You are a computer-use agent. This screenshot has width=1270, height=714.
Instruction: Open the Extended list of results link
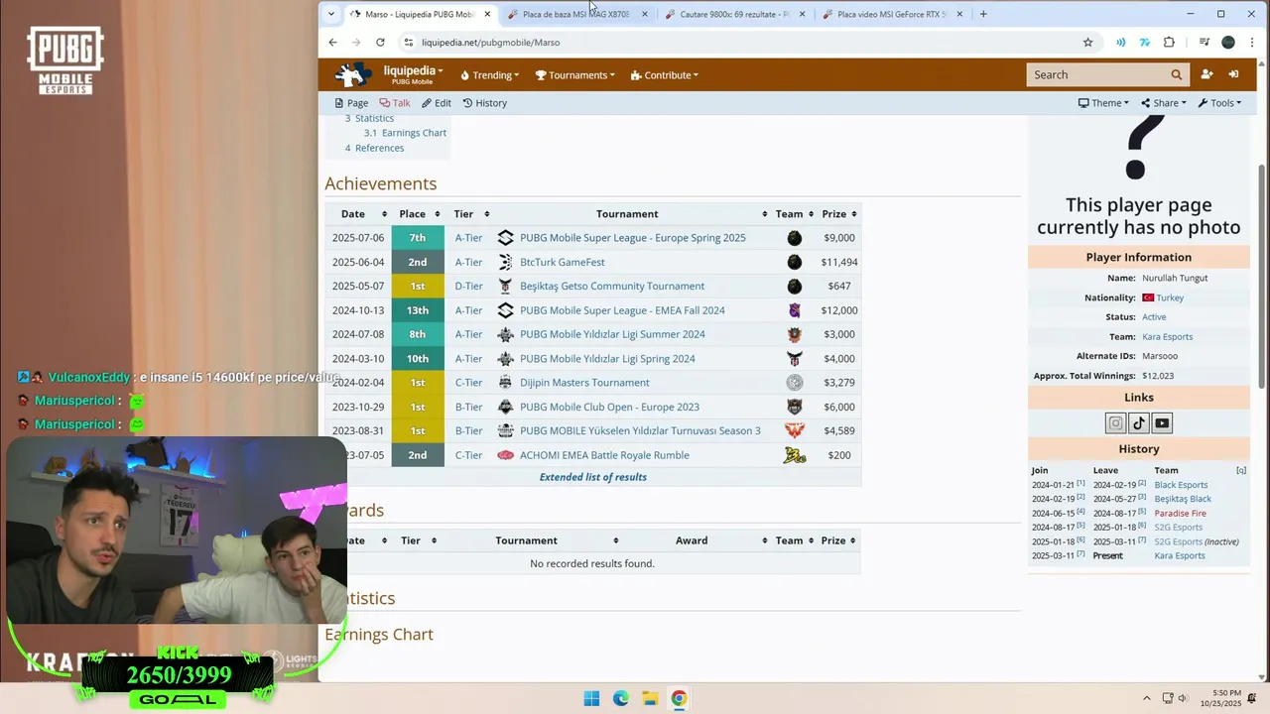click(592, 477)
